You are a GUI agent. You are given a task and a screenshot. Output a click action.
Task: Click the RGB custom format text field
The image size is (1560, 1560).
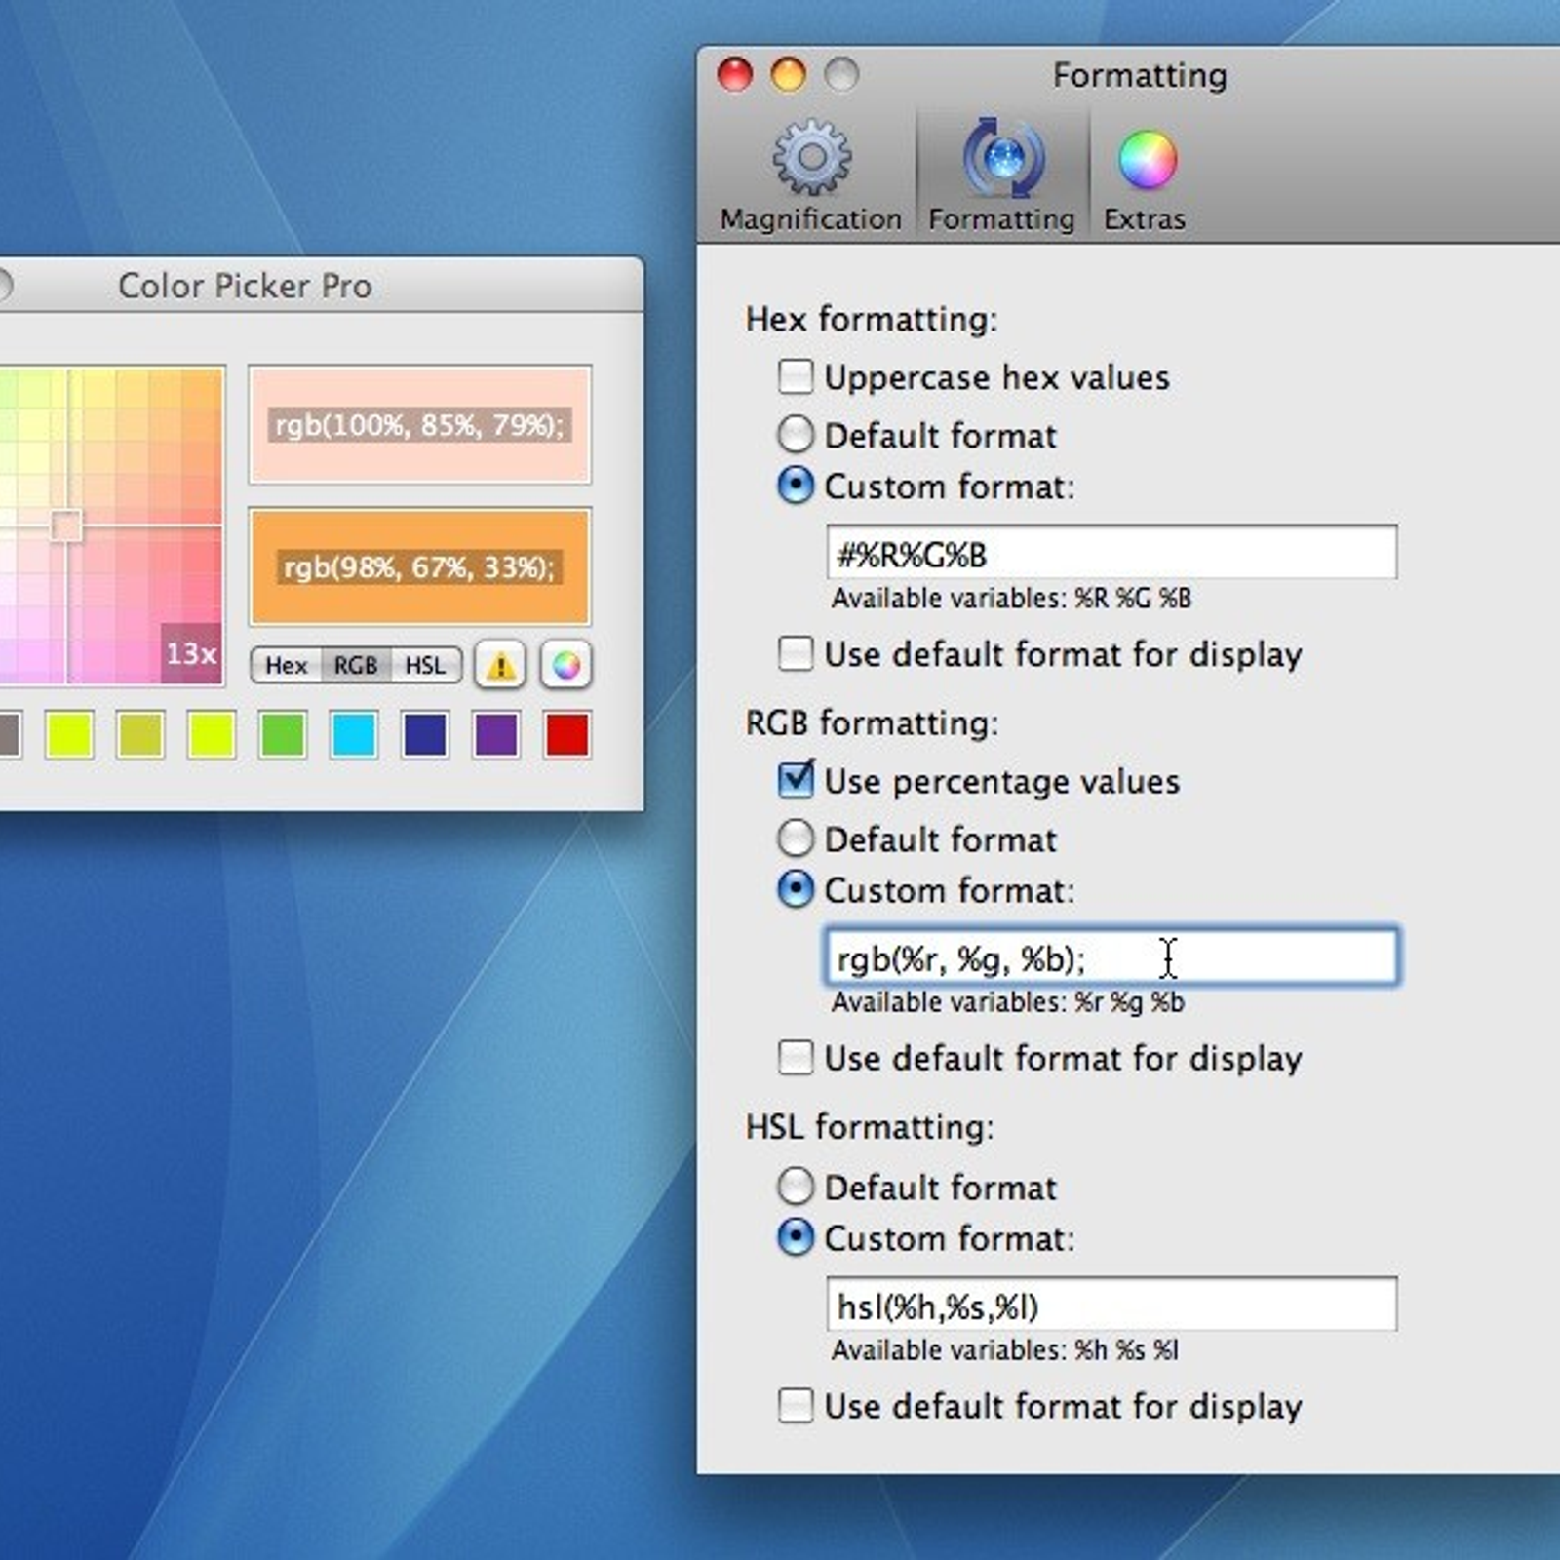pos(1111,956)
